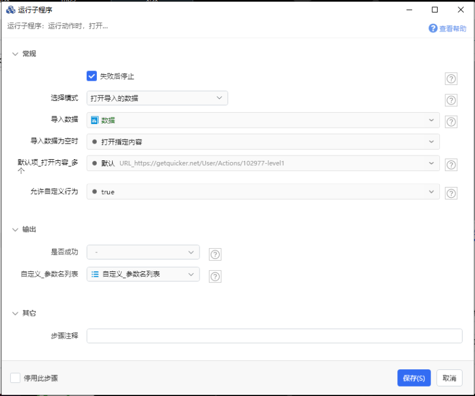The width and height of the screenshot is (475, 396).
Task: Click the 运行子程序 app icon in title bar
Action: 11,10
